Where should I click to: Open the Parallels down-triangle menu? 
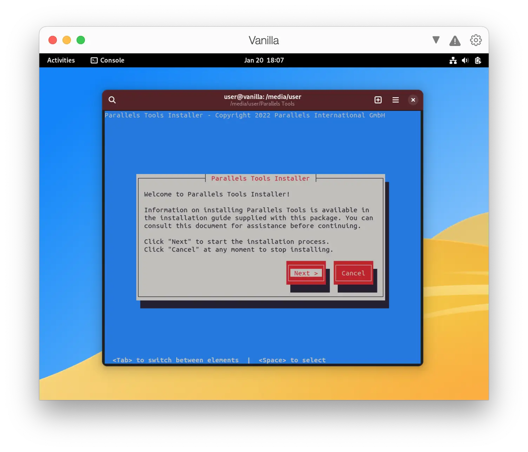[x=436, y=40]
